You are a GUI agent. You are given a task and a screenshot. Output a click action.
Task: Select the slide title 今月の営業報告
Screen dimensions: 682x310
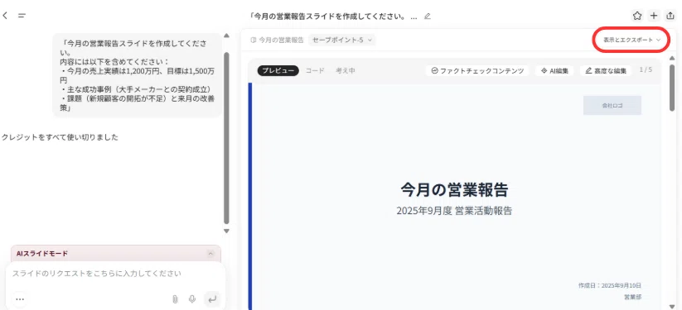pos(454,190)
